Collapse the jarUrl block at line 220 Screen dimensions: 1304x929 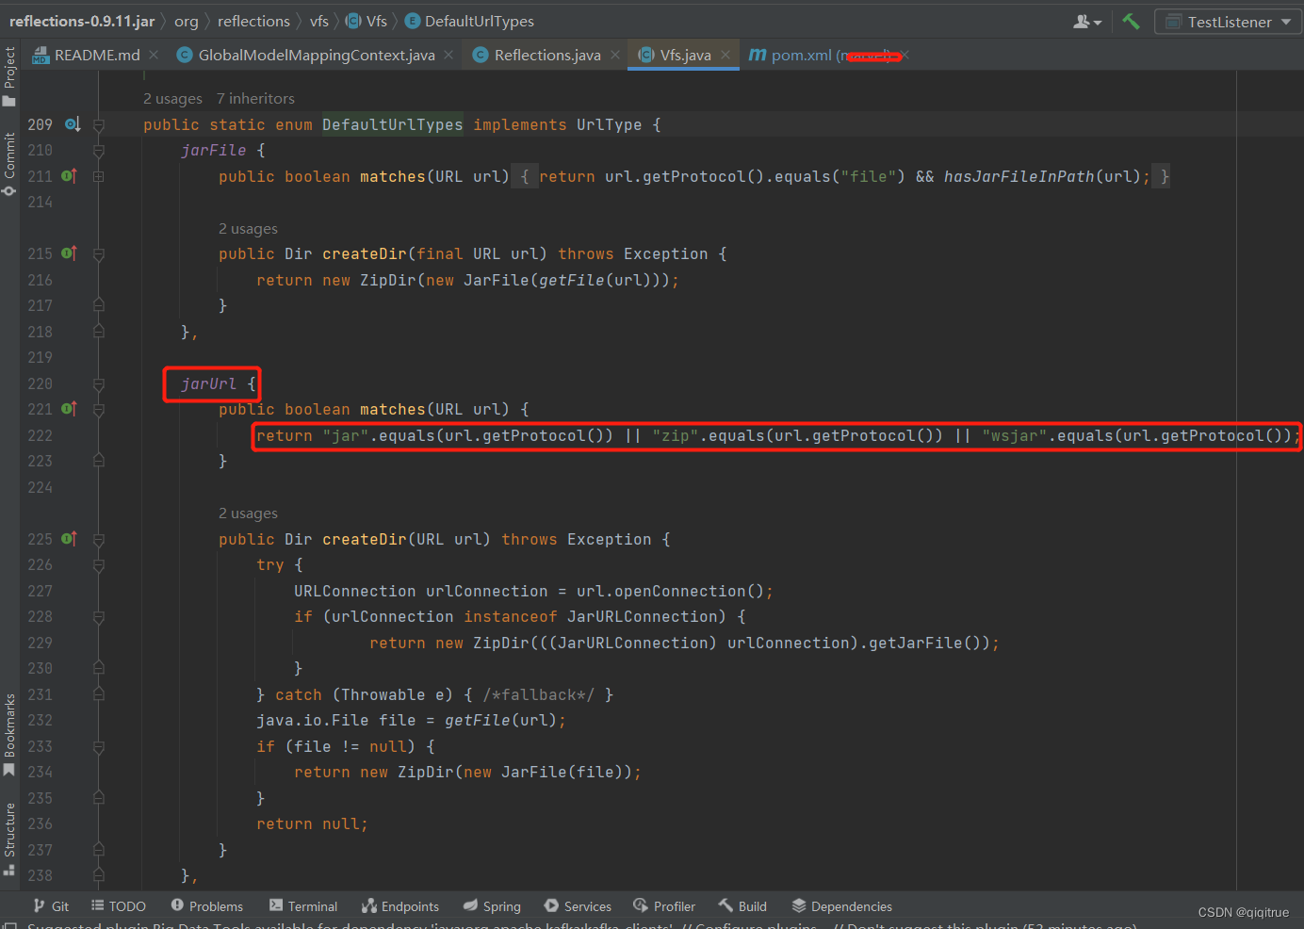click(99, 384)
